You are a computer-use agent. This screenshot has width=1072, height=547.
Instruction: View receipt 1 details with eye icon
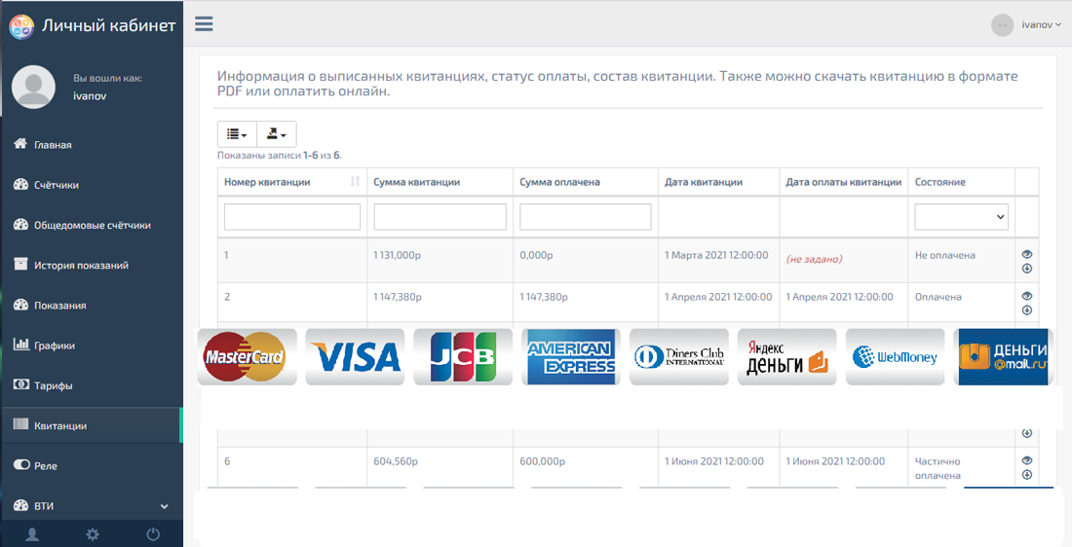coord(1027,254)
